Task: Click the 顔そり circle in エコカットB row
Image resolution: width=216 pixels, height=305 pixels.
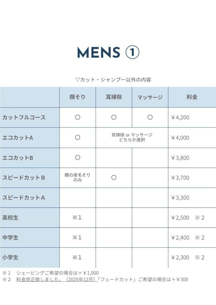Action: coord(77,157)
